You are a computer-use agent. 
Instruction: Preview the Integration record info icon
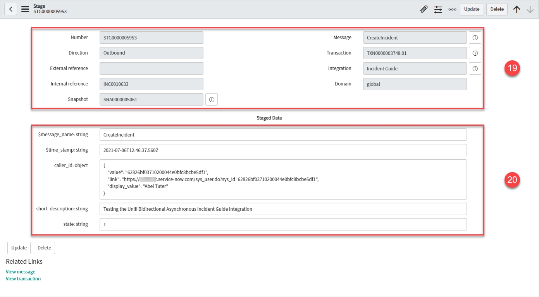[x=475, y=68]
